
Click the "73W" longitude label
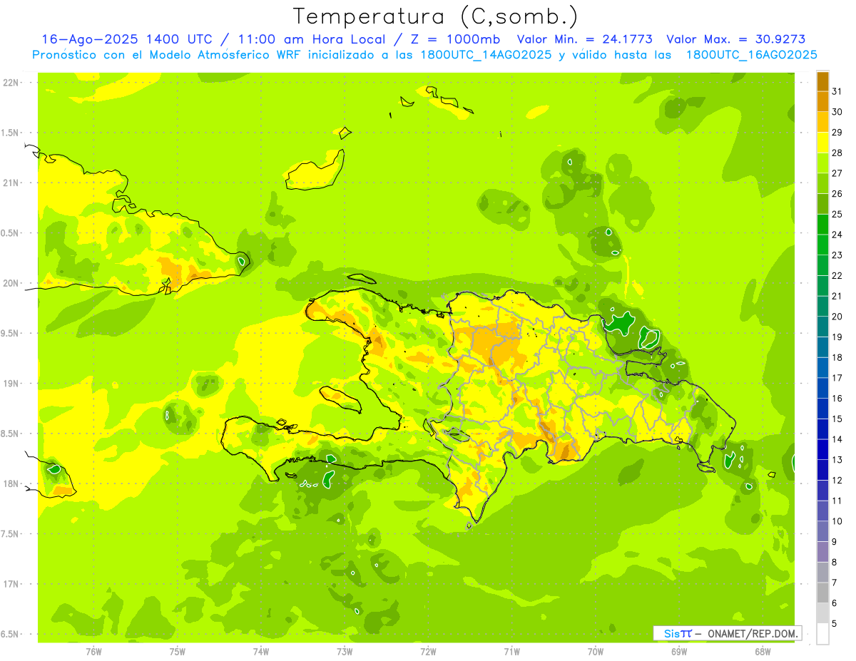pyautogui.click(x=345, y=651)
